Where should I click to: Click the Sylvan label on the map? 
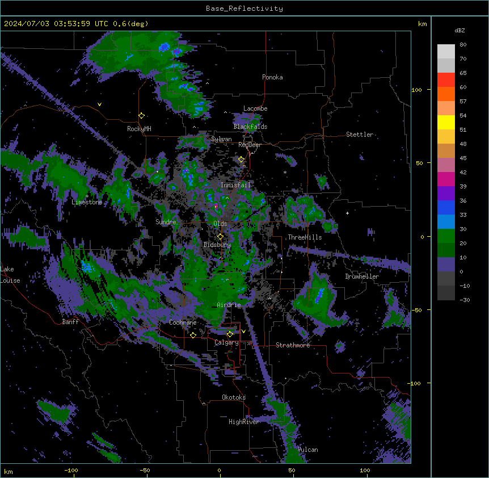click(221, 139)
